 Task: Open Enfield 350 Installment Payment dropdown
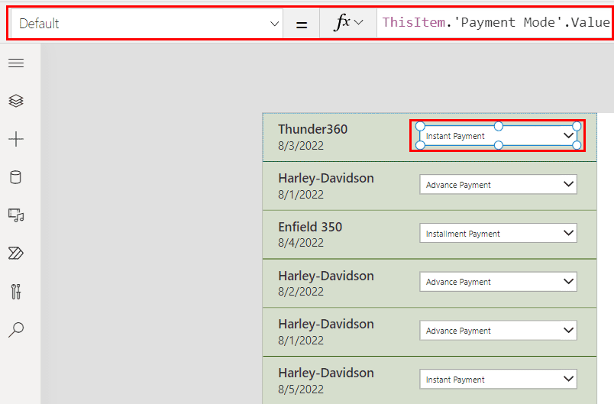pos(498,234)
